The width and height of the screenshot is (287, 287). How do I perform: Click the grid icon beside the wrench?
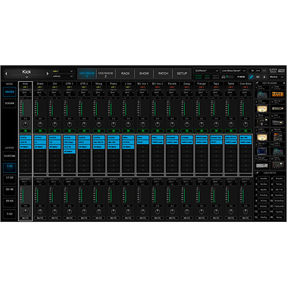click(258, 77)
